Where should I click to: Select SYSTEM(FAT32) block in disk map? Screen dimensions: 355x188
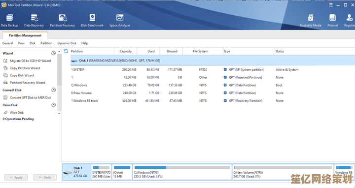click(x=101, y=172)
